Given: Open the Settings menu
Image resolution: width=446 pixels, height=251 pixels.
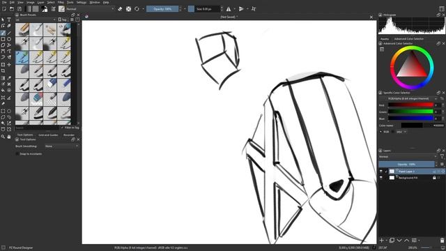Looking at the screenshot, I should [82, 2].
